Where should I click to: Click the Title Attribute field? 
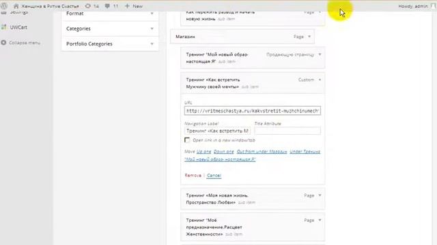[x=287, y=131]
